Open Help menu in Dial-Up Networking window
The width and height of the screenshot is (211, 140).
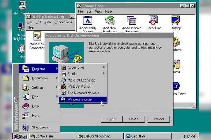pos(31,27)
